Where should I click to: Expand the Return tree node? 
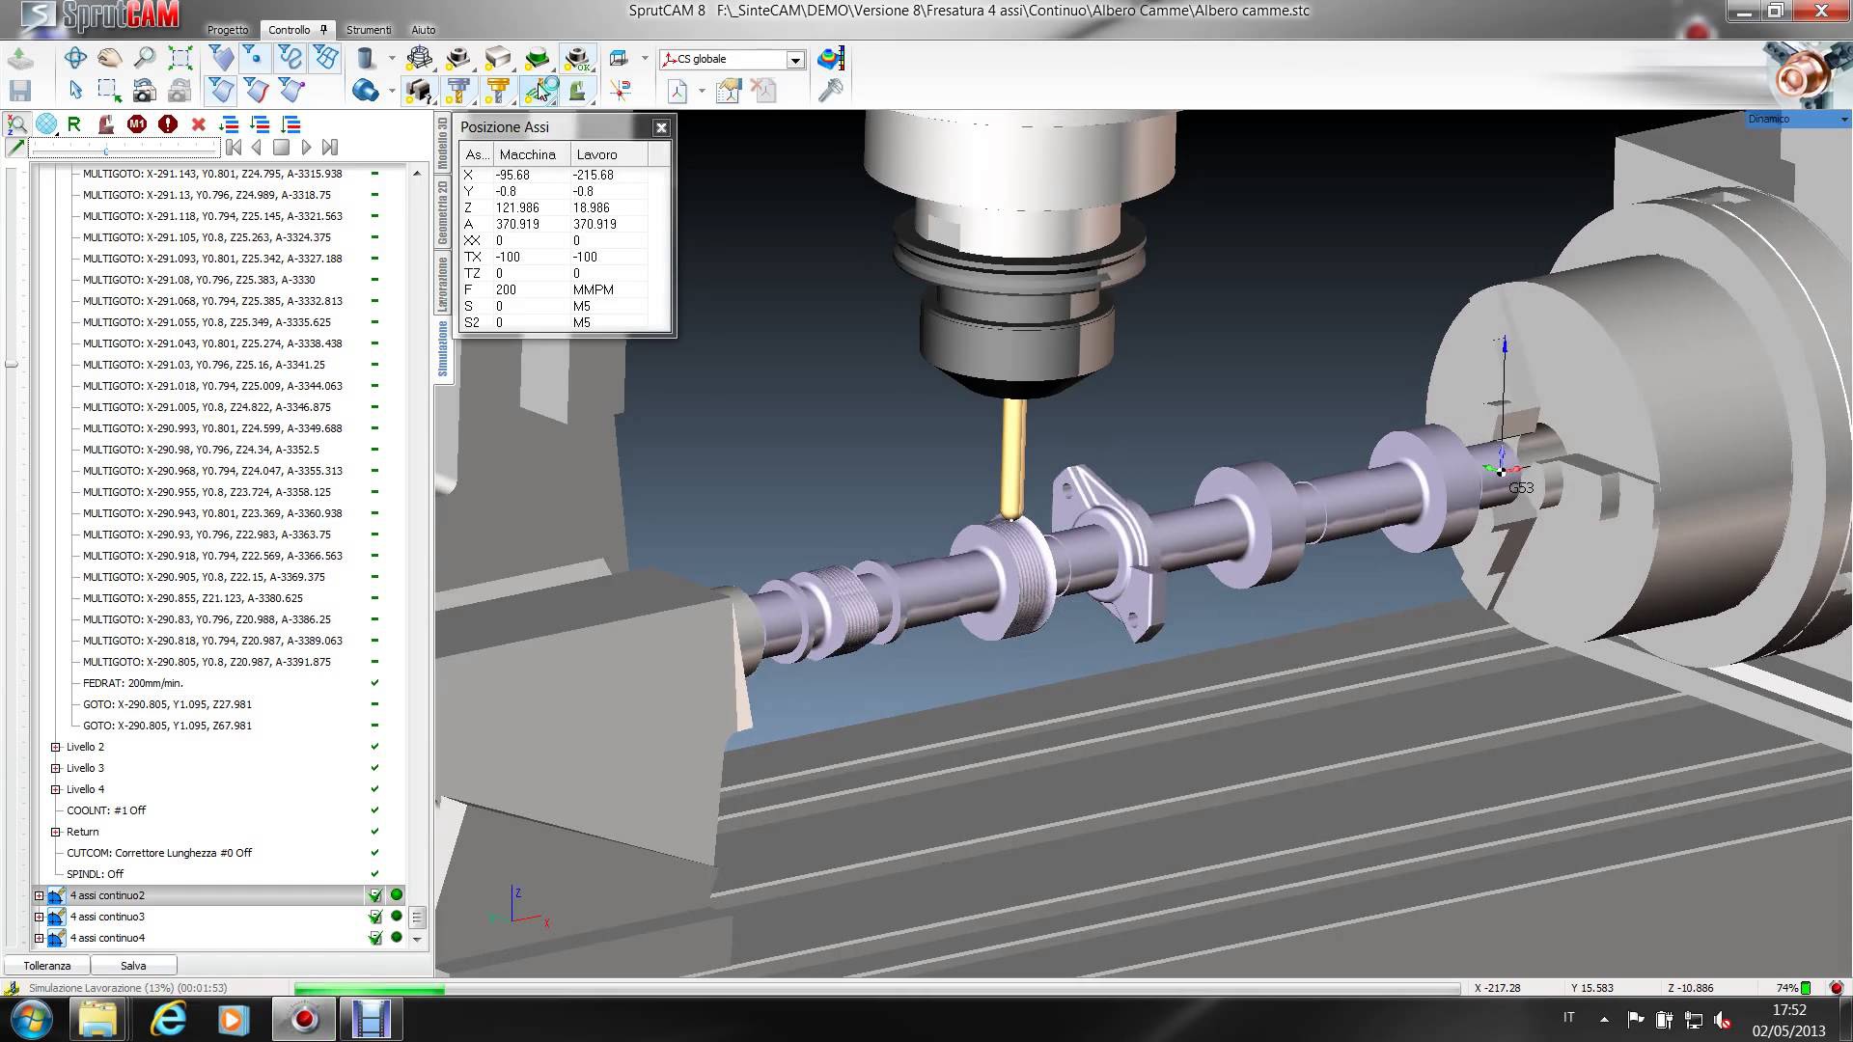tap(55, 832)
